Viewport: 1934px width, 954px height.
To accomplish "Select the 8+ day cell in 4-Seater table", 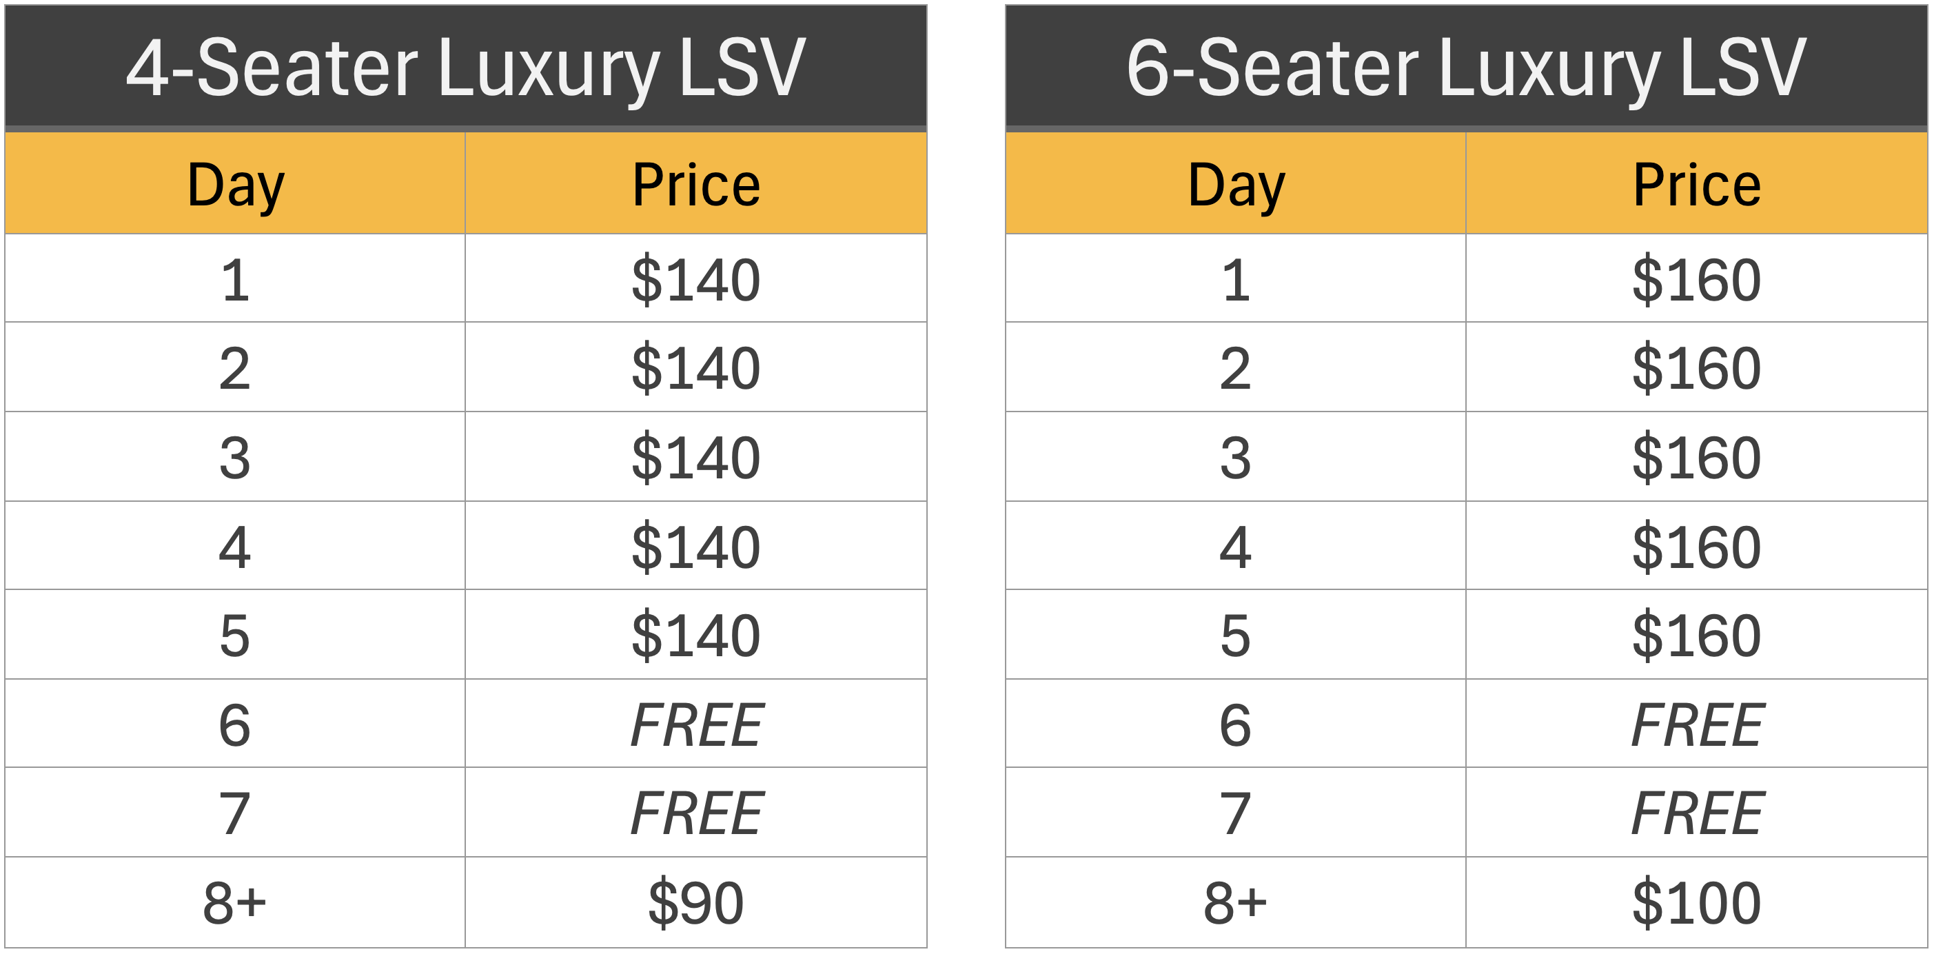I will coord(235,902).
